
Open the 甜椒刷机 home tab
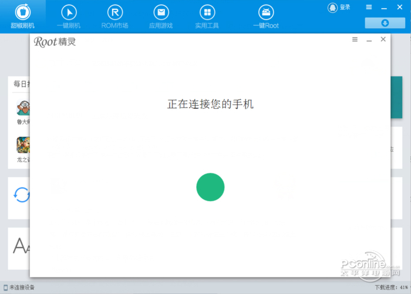(x=22, y=16)
